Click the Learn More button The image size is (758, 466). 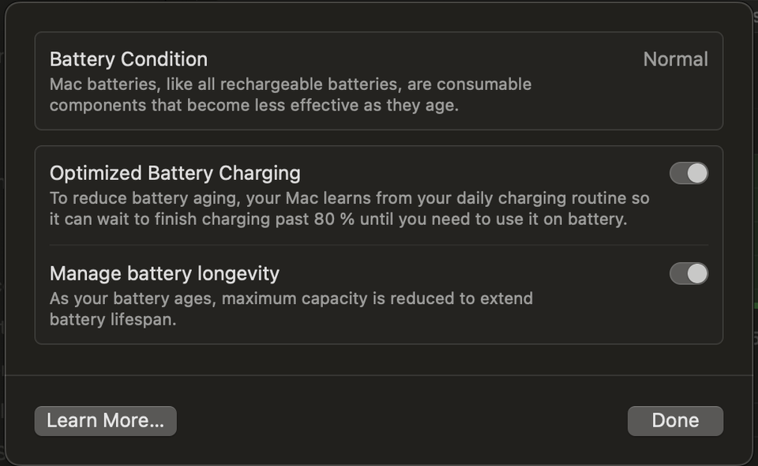click(105, 421)
